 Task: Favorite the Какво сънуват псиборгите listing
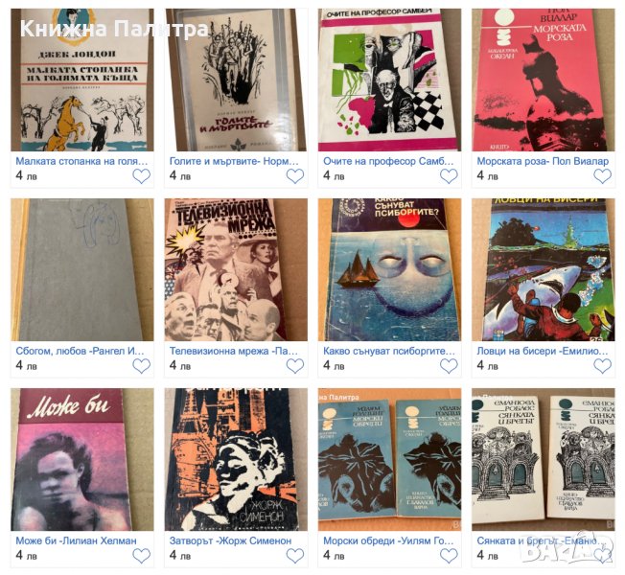(x=449, y=366)
